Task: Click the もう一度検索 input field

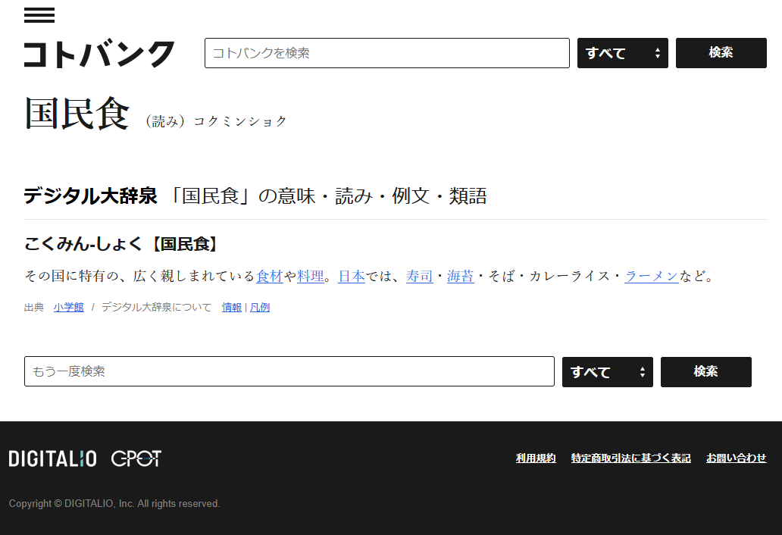Action: point(289,371)
